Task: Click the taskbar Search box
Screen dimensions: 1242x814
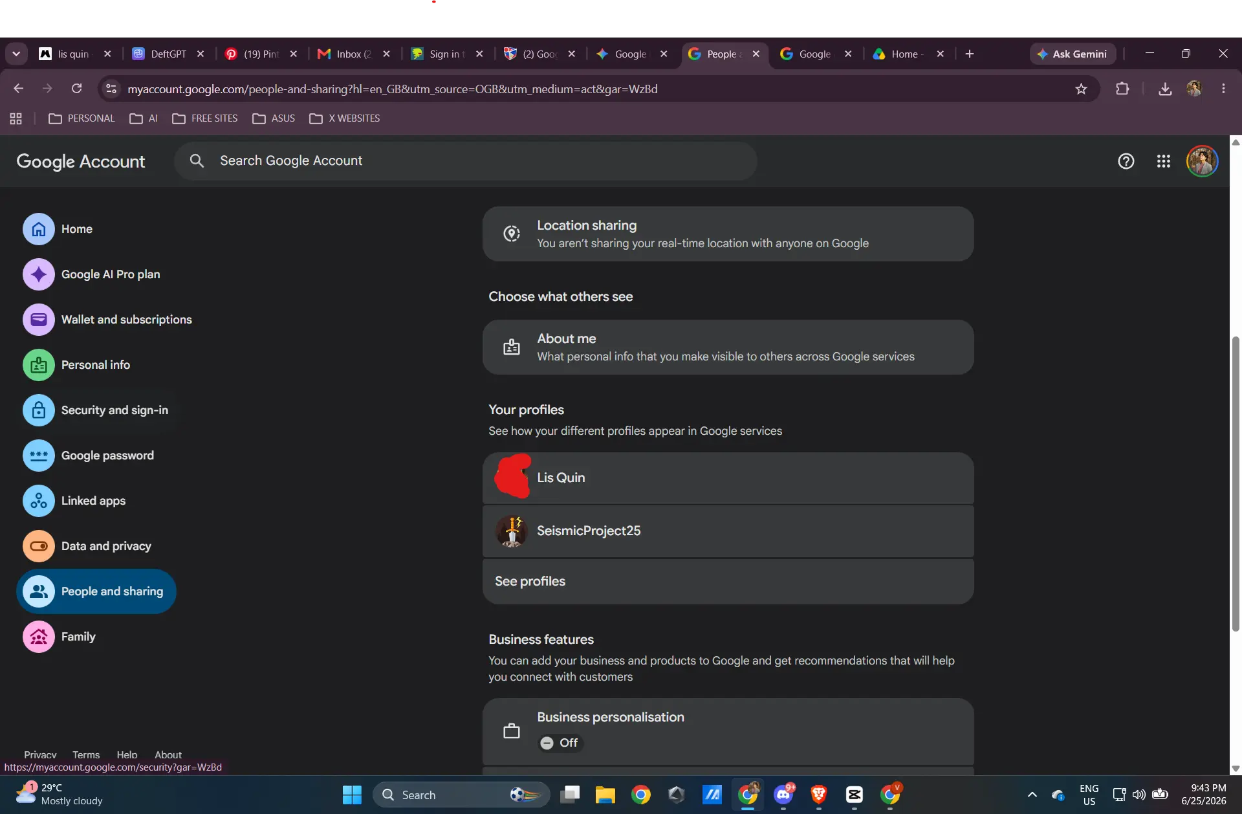Action: 461,795
